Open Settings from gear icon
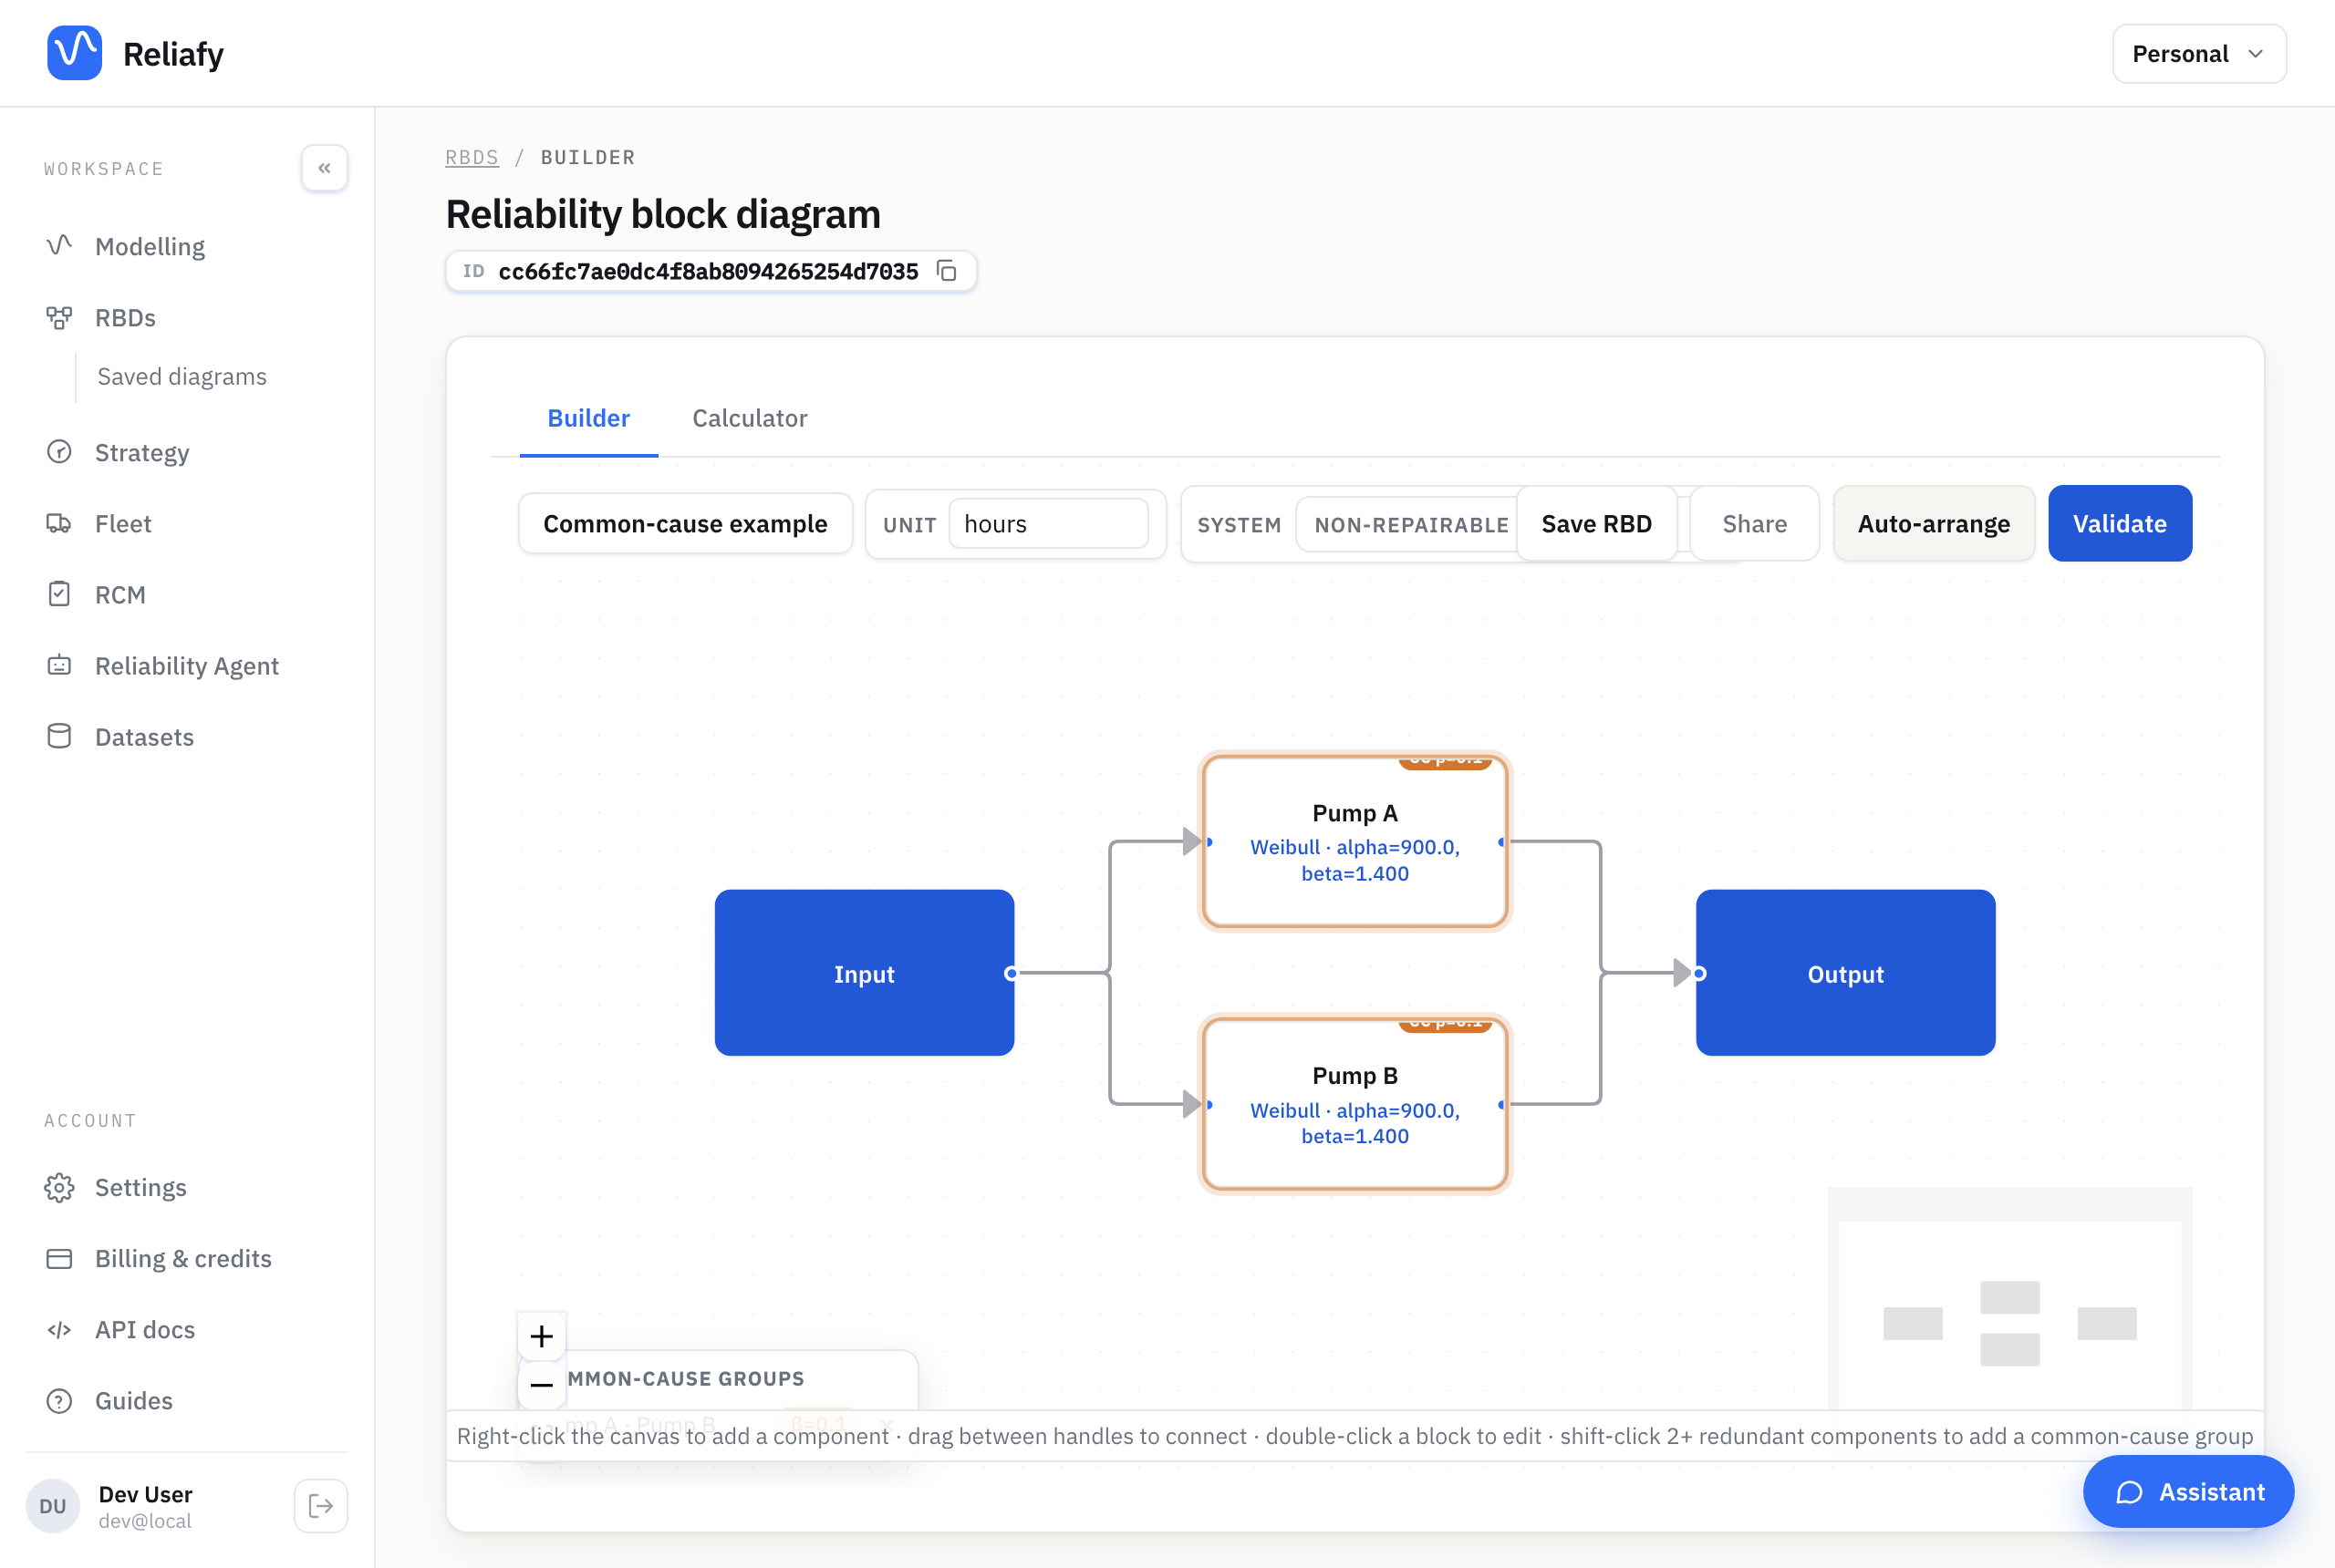2335x1568 pixels. coord(59,1187)
